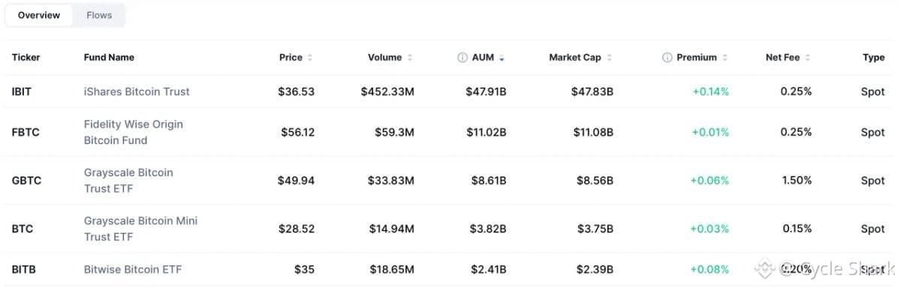Open the Bitwise Bitcoin ETF link
The image size is (901, 287).
[x=133, y=269]
